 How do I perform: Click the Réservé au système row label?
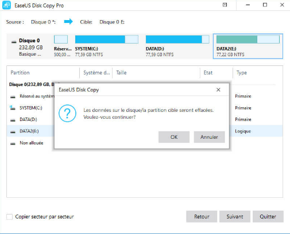[37, 96]
